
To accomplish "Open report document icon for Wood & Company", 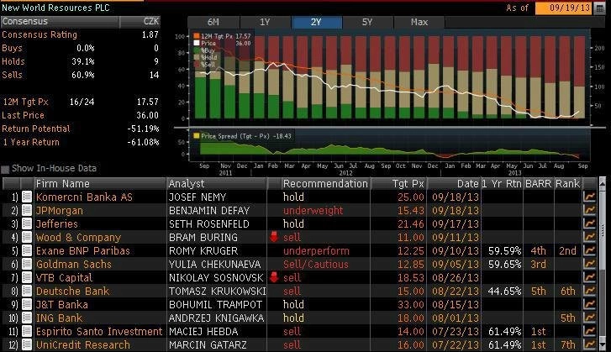I will pos(27,237).
